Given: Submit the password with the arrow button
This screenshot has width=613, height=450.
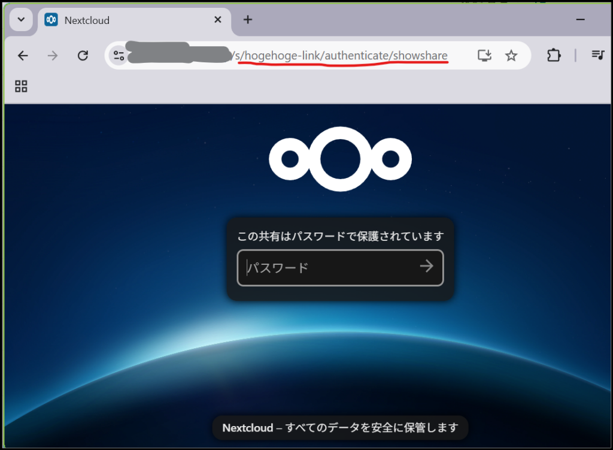Looking at the screenshot, I should click(426, 267).
